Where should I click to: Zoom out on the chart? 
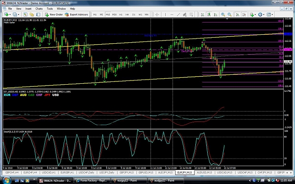point(229,15)
